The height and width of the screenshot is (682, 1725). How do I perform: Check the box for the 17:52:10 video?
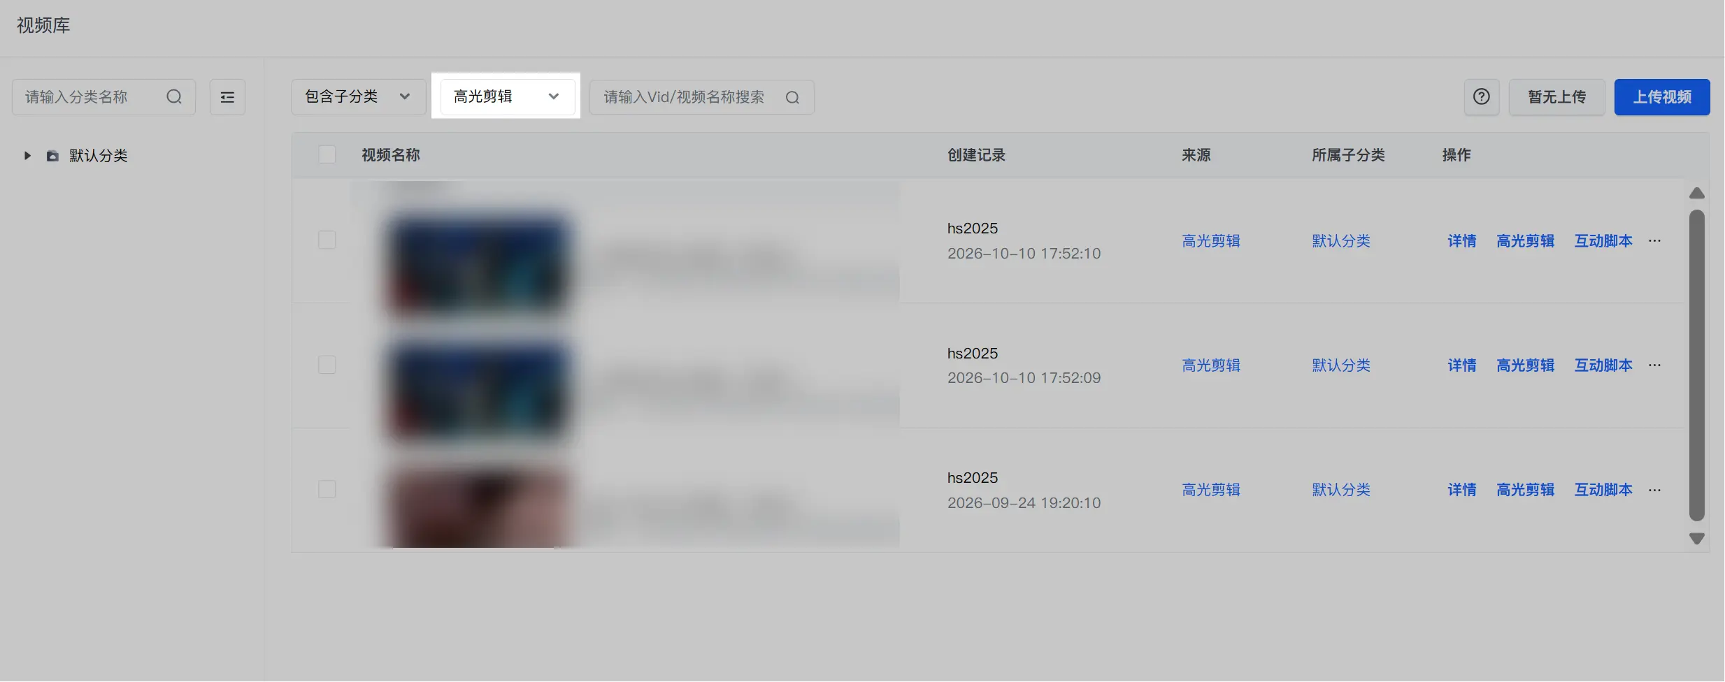(x=327, y=240)
